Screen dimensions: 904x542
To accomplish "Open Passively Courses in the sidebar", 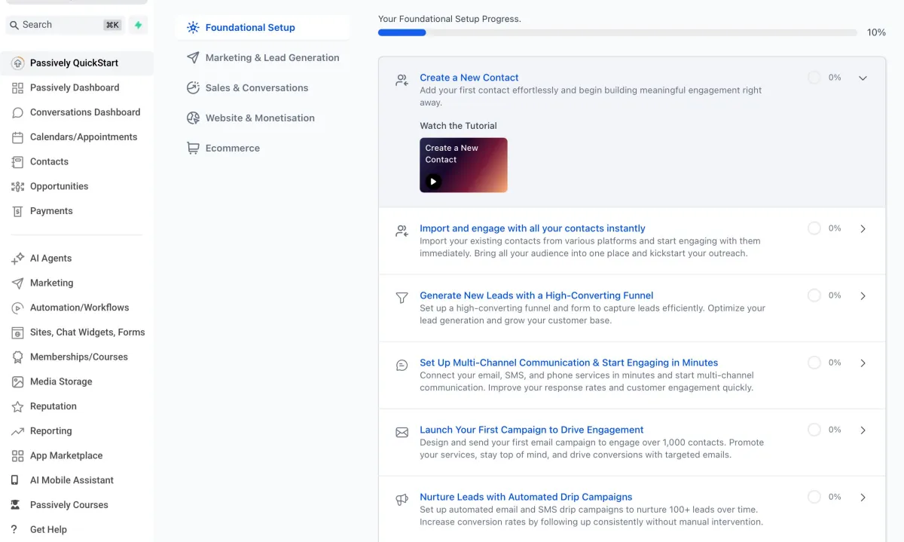I will (69, 505).
